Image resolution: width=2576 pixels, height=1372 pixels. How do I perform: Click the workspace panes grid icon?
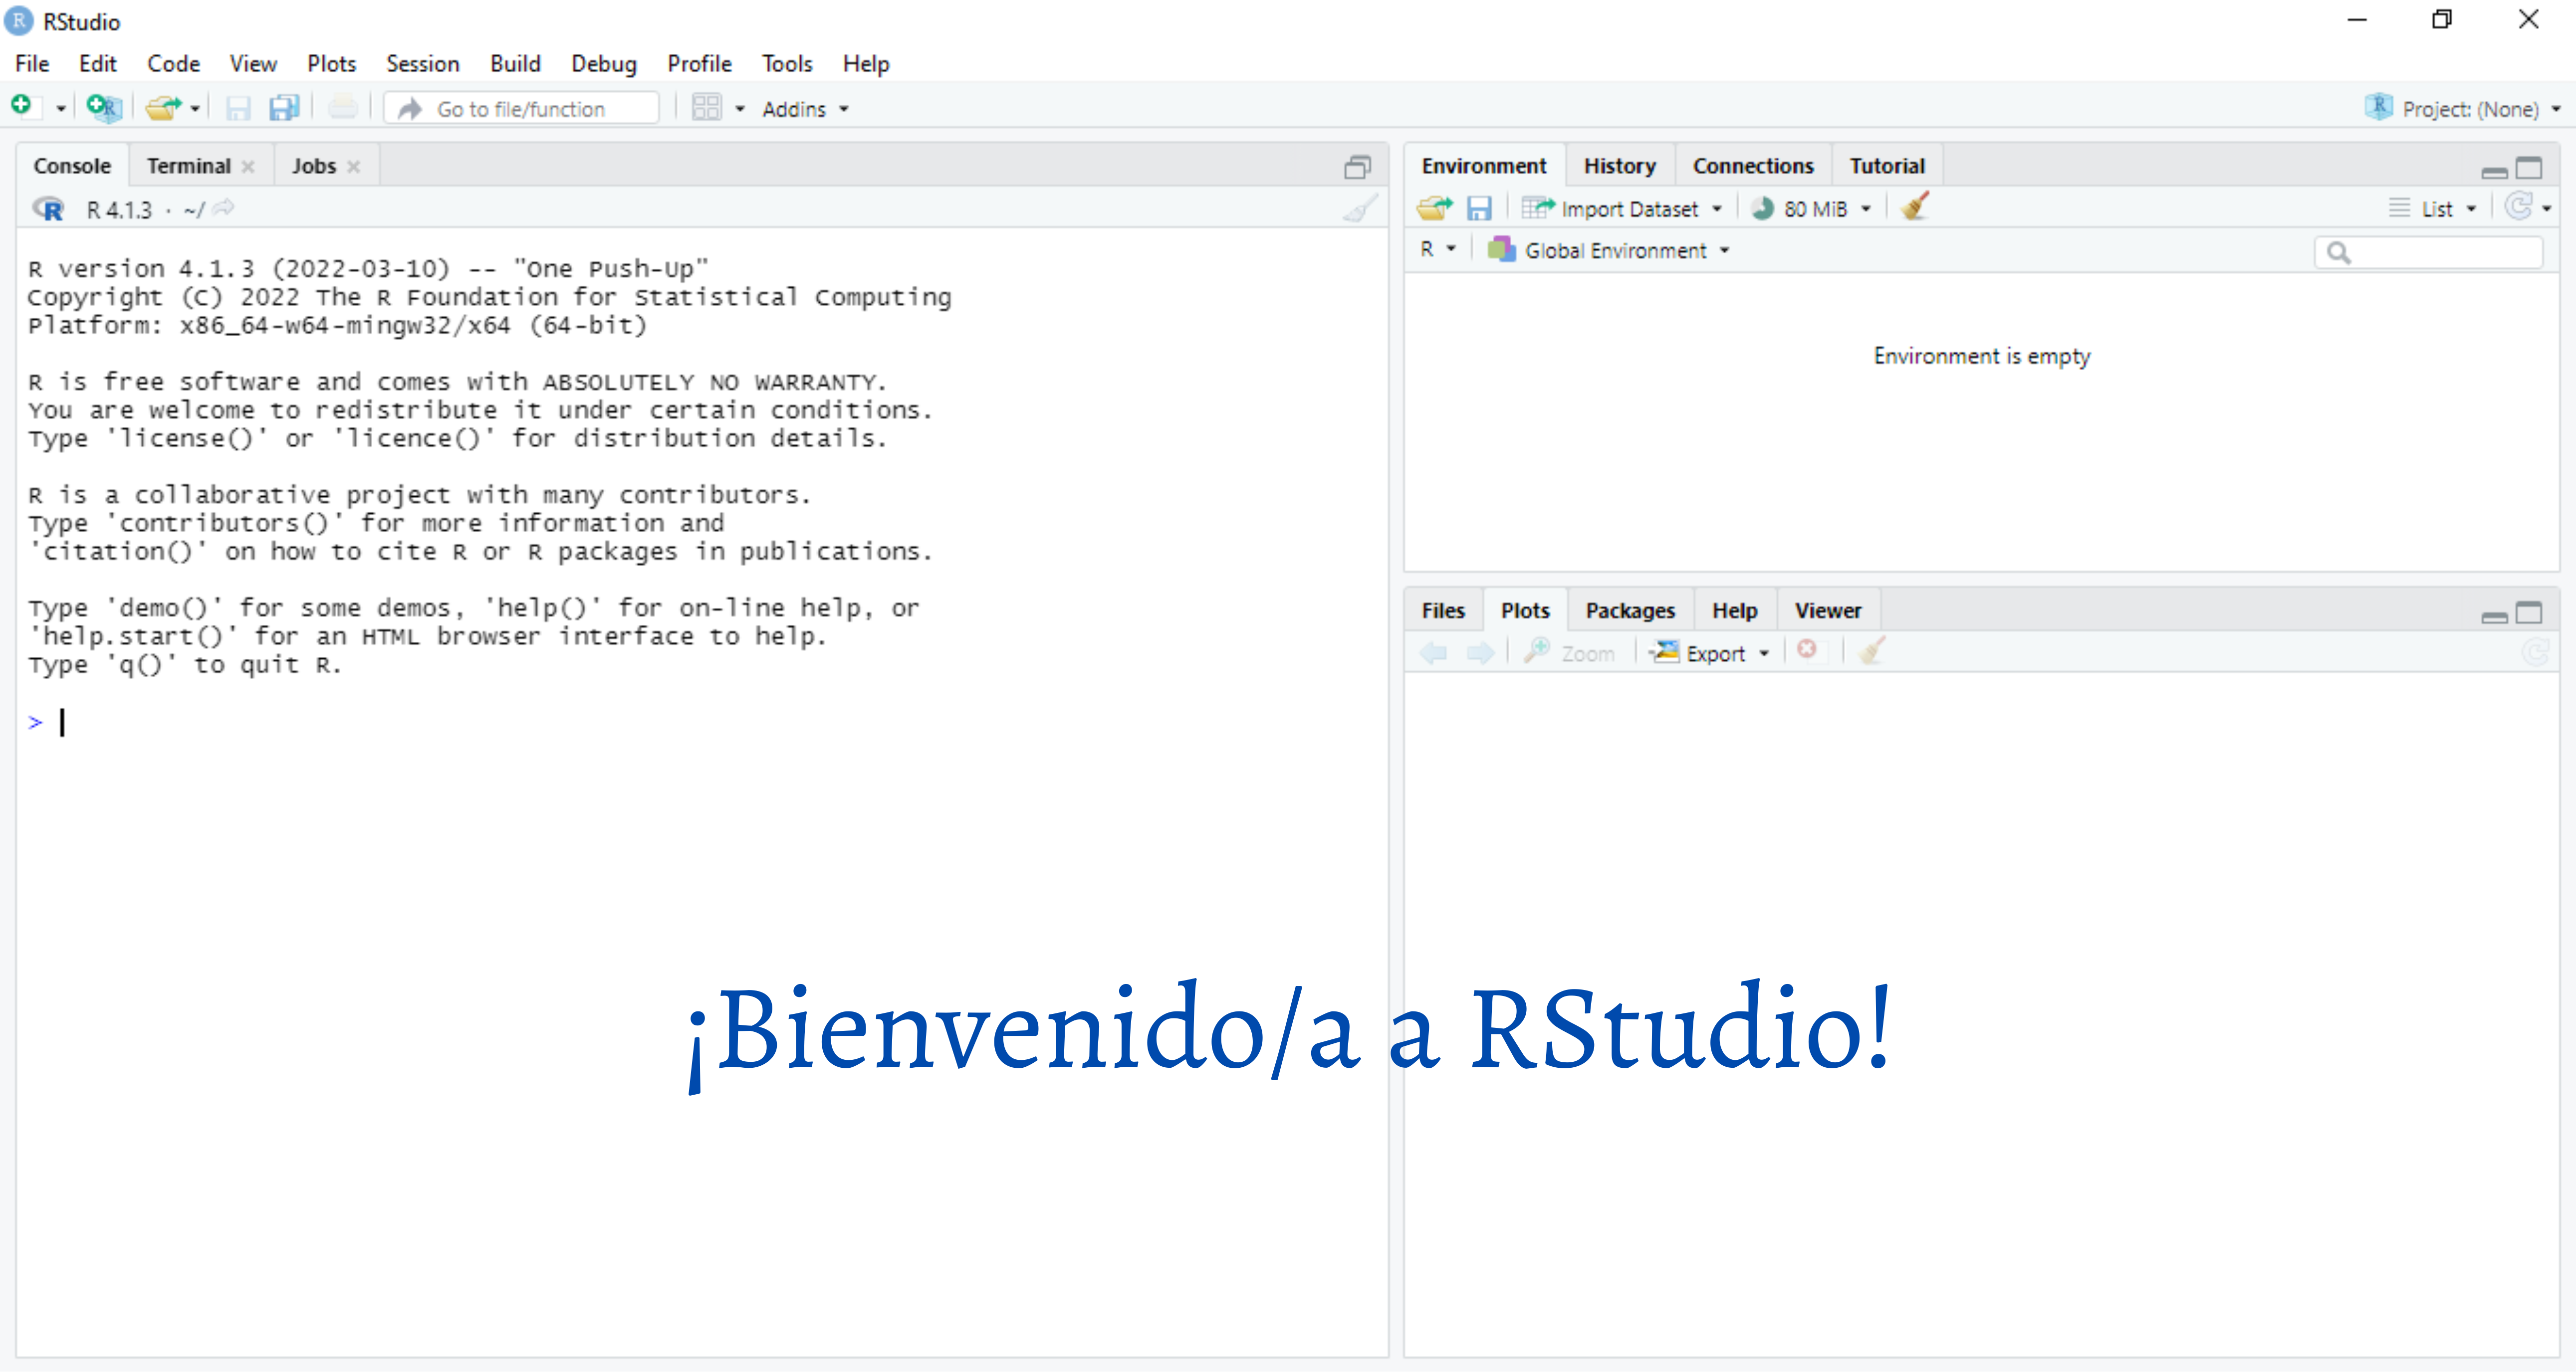pyautogui.click(x=706, y=108)
